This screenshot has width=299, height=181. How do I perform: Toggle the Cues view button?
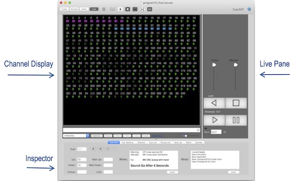point(64,9)
